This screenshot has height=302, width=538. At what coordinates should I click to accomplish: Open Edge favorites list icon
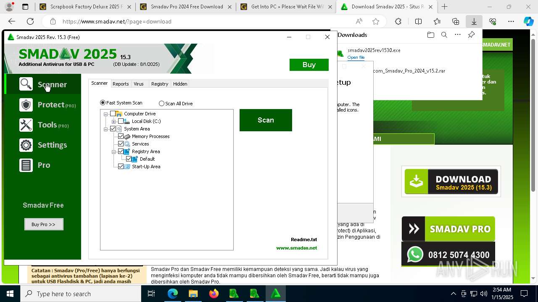click(x=437, y=21)
